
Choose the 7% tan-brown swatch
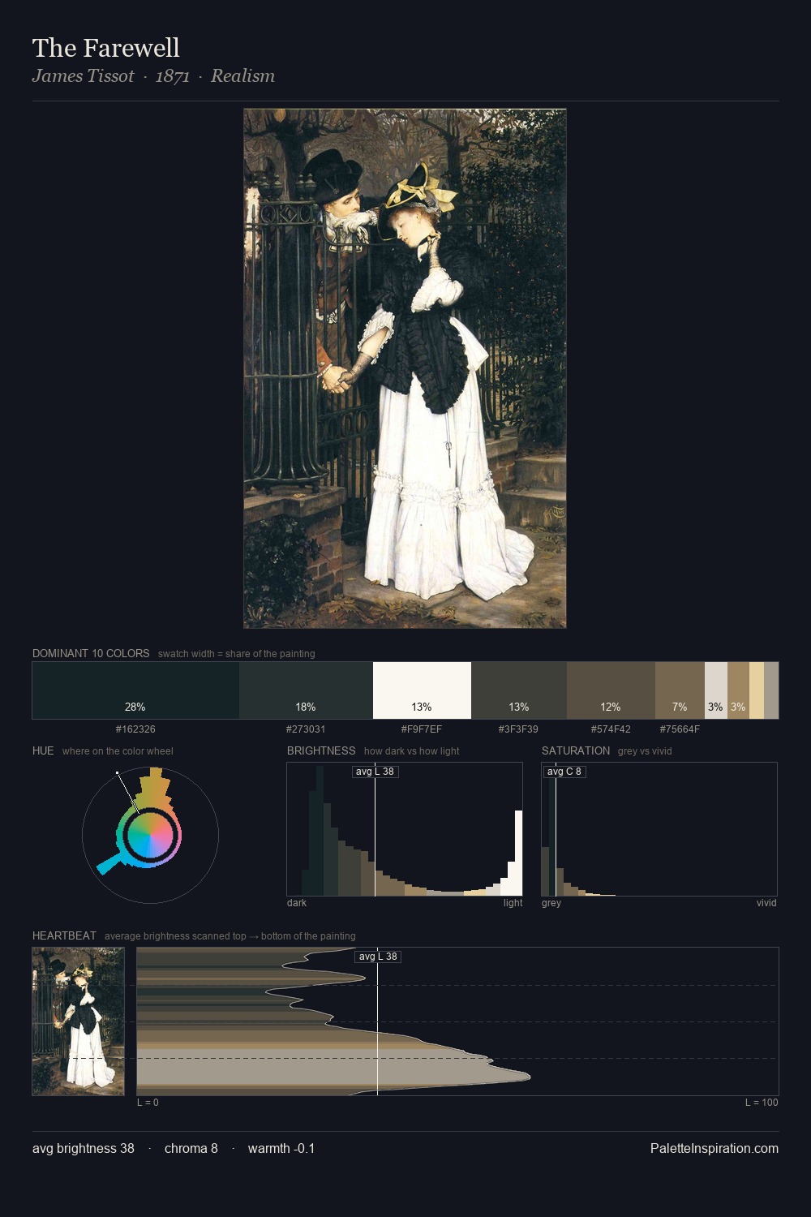680,690
